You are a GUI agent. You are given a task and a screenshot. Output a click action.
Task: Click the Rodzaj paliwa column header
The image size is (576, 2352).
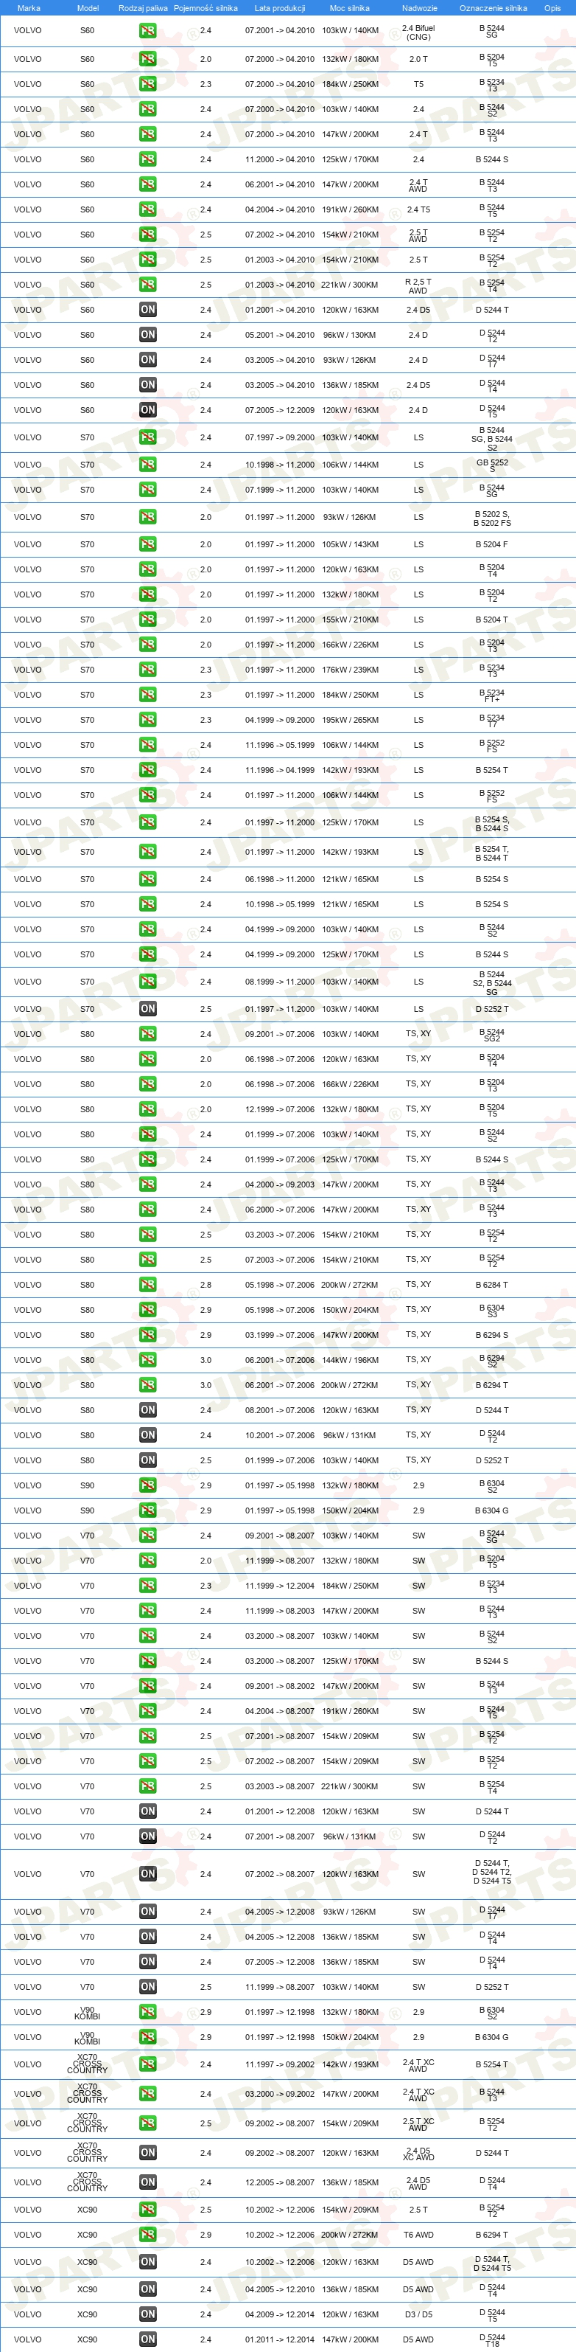(143, 8)
